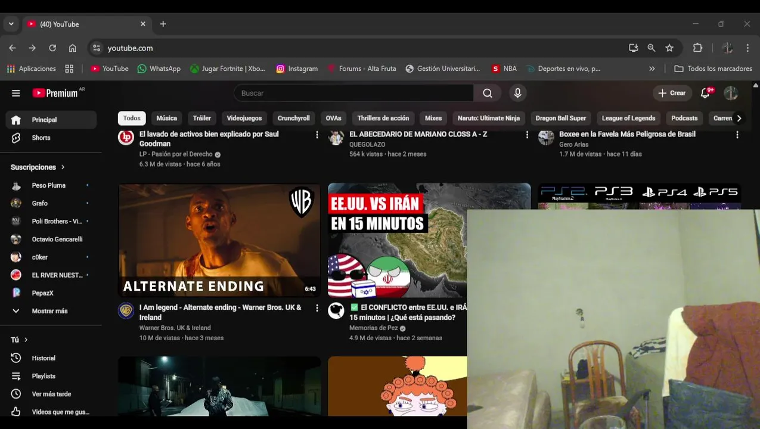
Task: Open Chrome three-dot menu
Action: point(747,48)
